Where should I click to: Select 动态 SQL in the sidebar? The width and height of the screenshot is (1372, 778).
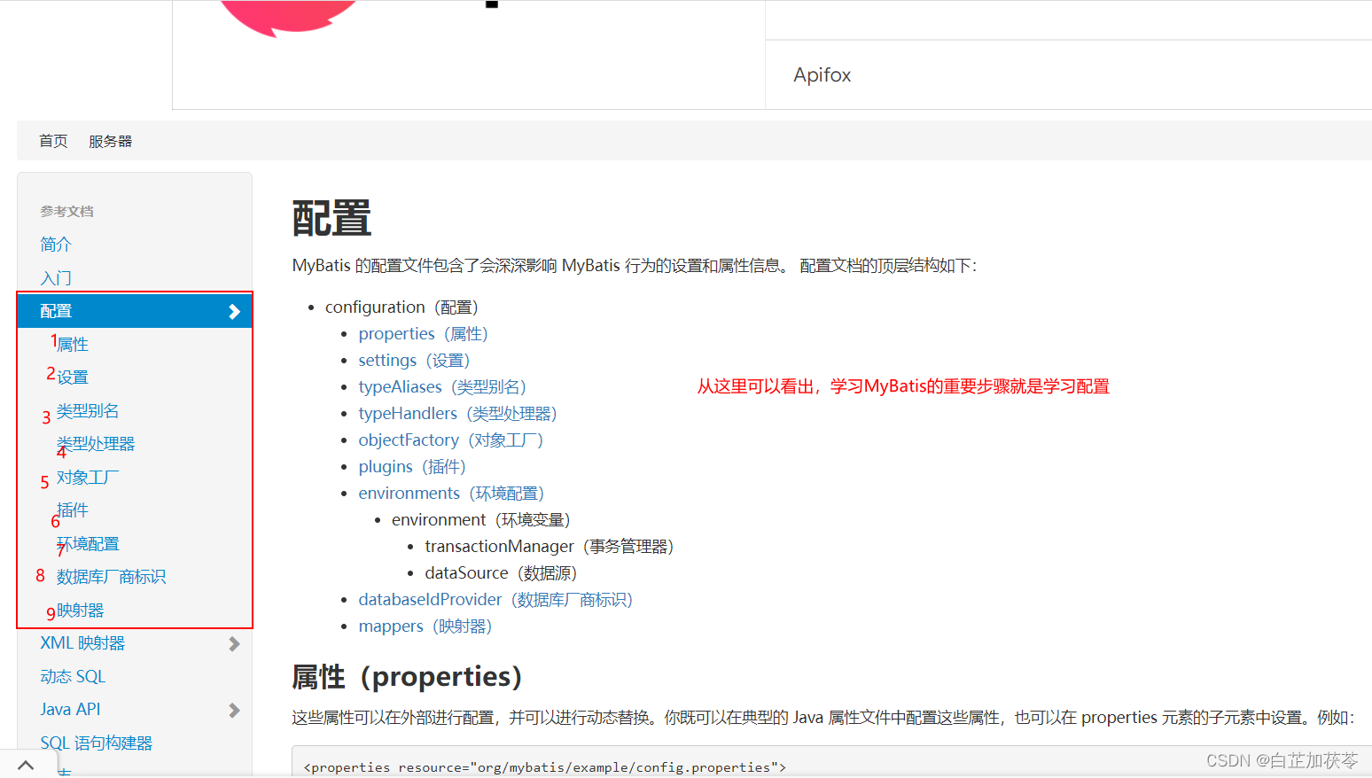[73, 675]
